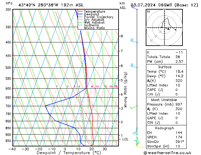Click 'Lifted Index' label in Most Unstable section
Image resolution: width=201 pixels, height=155 pixels.
click(x=158, y=114)
